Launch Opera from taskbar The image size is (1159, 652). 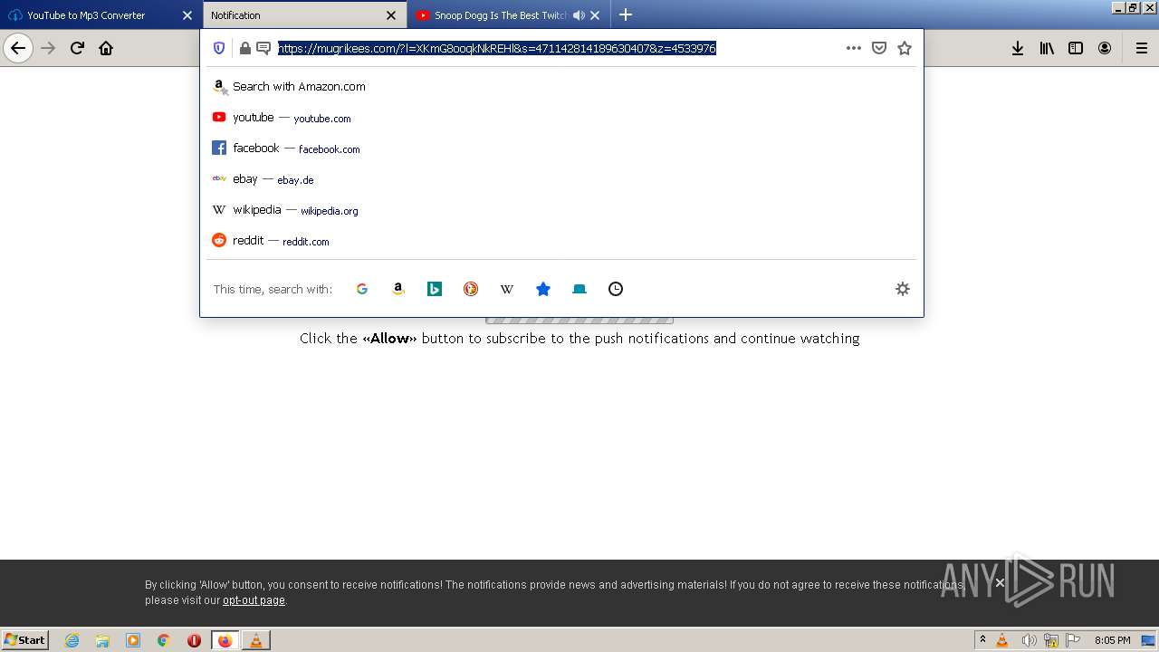[195, 640]
